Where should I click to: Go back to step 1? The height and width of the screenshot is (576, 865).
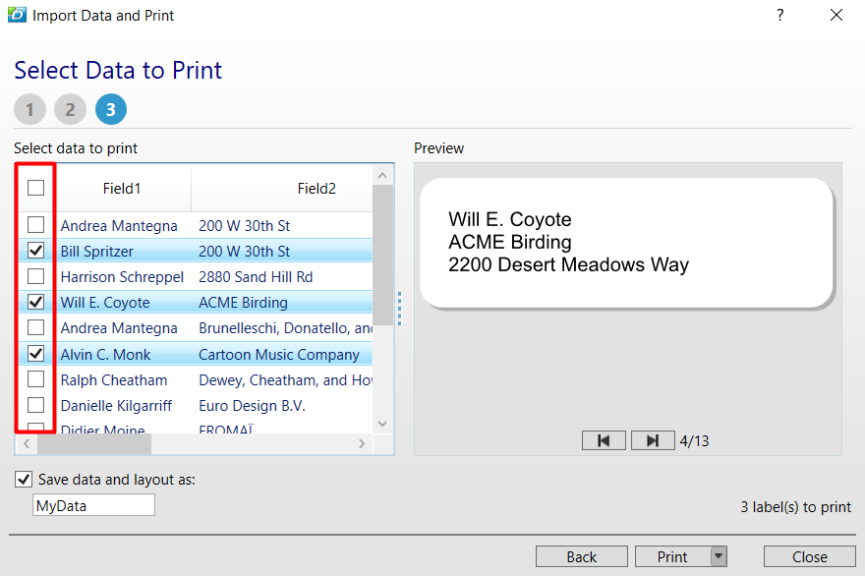pyautogui.click(x=29, y=109)
